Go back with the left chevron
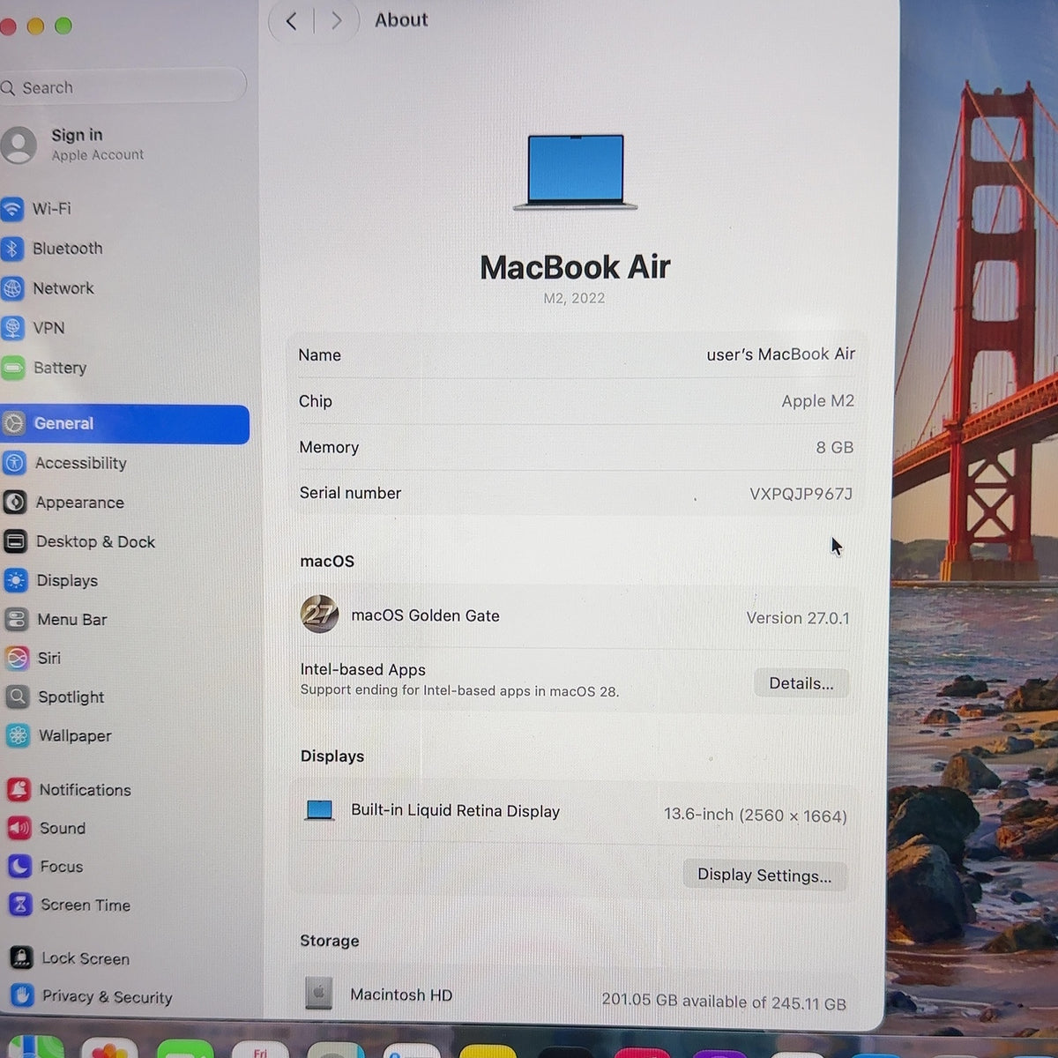This screenshot has width=1058, height=1058. [291, 20]
